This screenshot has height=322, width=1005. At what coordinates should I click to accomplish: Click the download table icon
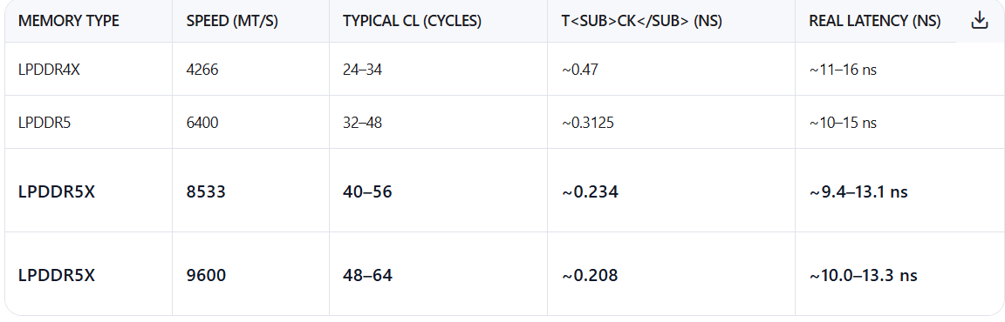(x=979, y=21)
